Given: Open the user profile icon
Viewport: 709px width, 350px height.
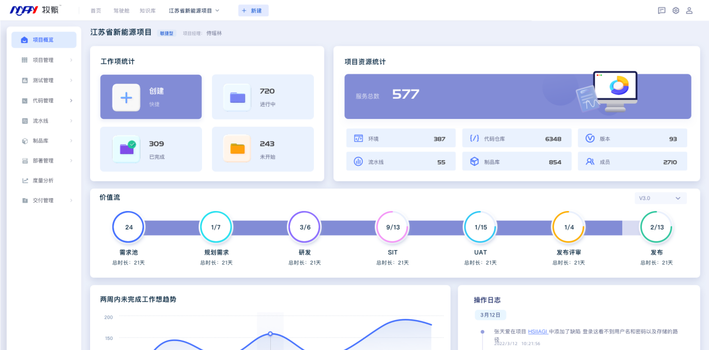Looking at the screenshot, I should (689, 11).
